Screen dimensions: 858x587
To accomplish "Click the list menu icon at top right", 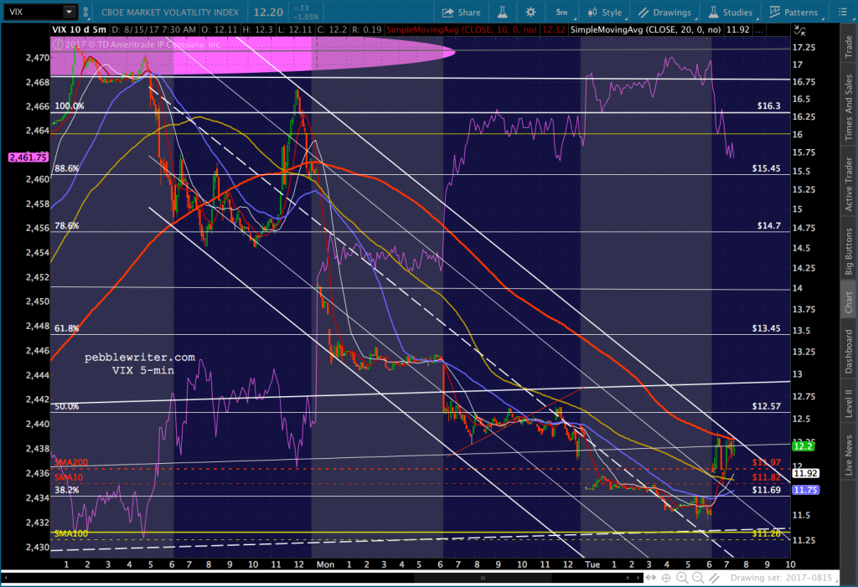I will point(843,13).
